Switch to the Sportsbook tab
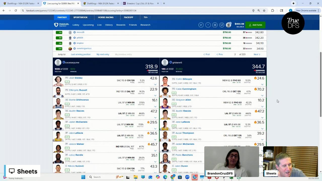322x181 pixels. point(80,17)
